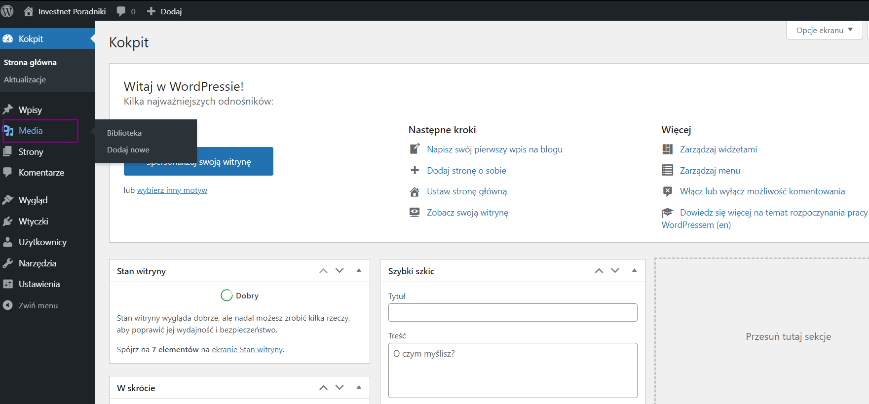
Task: Click the home icon beside Investnet Poradniki
Action: point(29,11)
